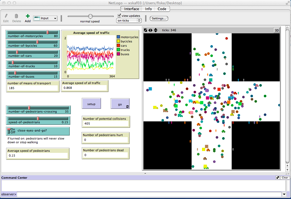The height and width of the screenshot is (199, 291).
Task: Open the Input widget type dropdown
Action: coord(45,18)
